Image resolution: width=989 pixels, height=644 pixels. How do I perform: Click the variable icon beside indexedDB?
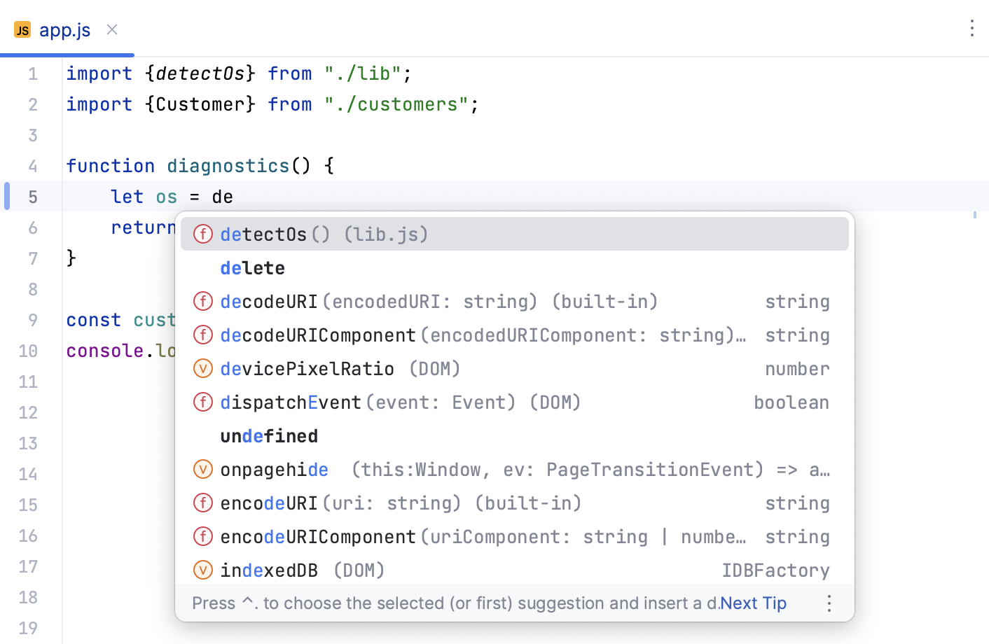pos(202,570)
